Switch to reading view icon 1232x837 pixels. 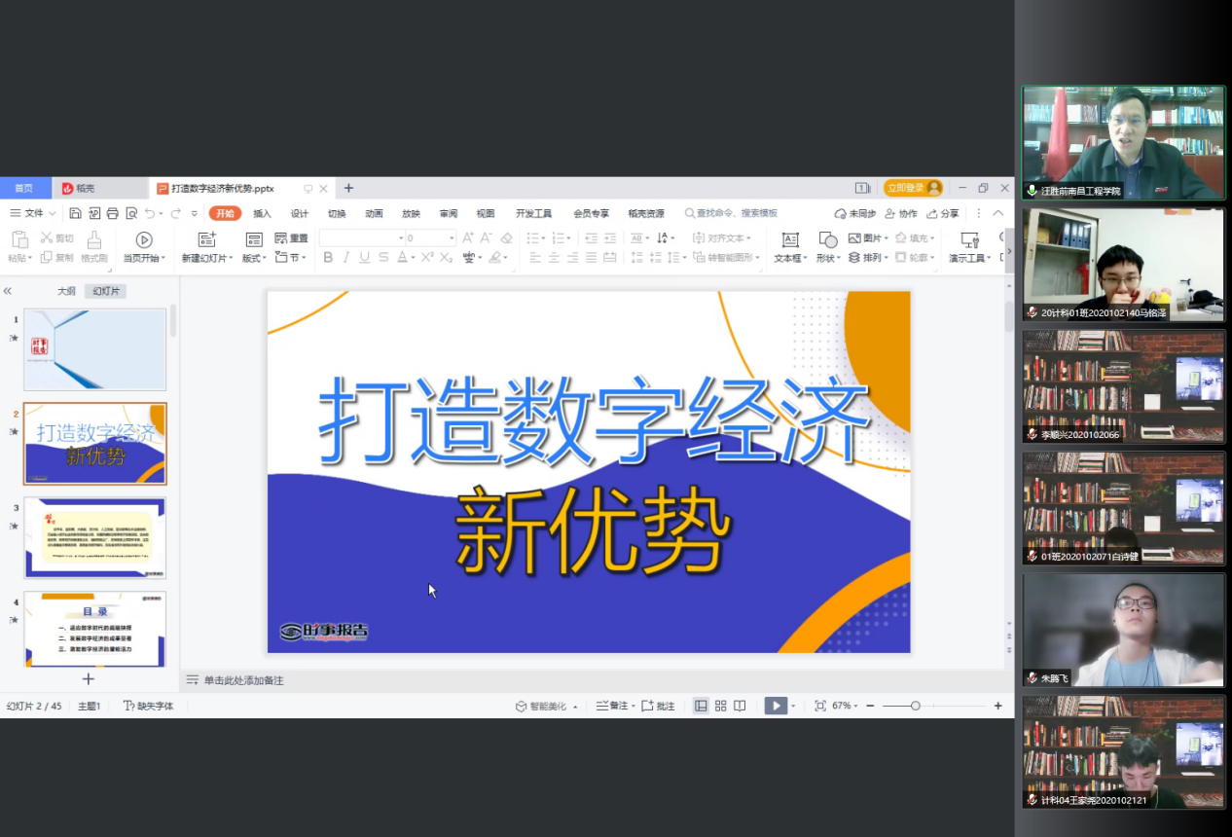tap(740, 706)
